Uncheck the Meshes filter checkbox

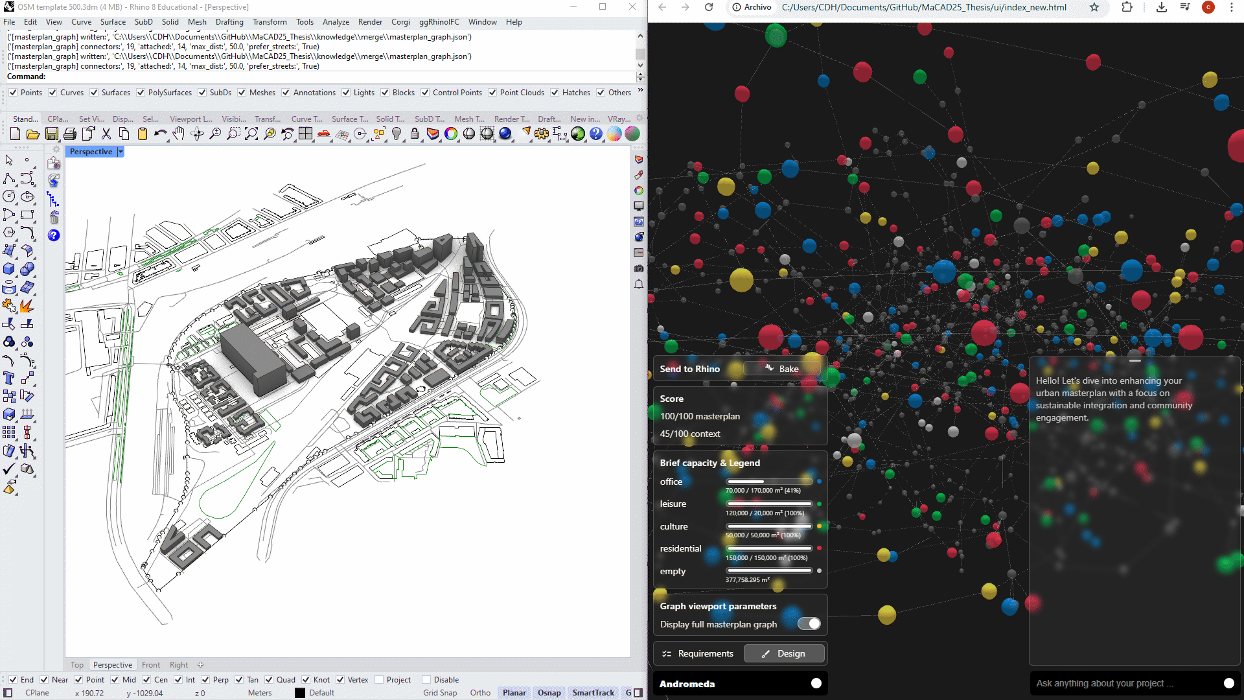pos(242,93)
